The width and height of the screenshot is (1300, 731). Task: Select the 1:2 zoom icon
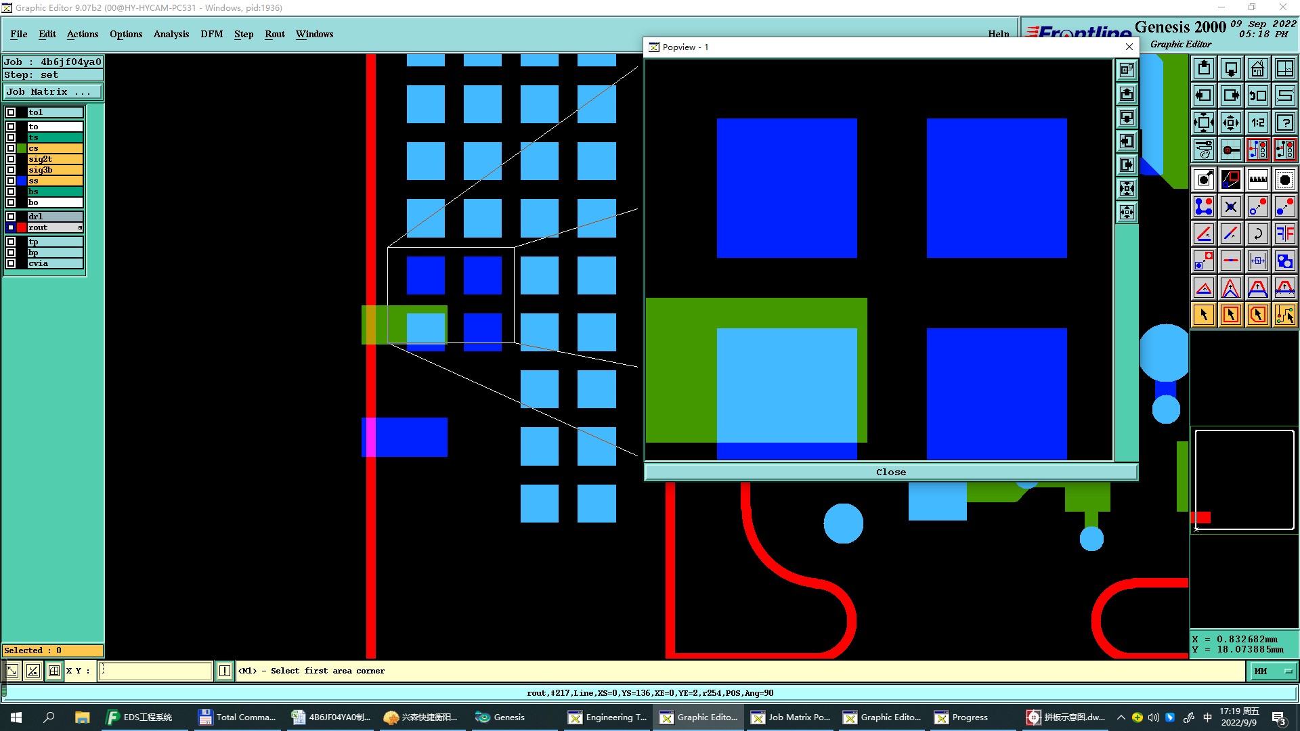pyautogui.click(x=1257, y=123)
